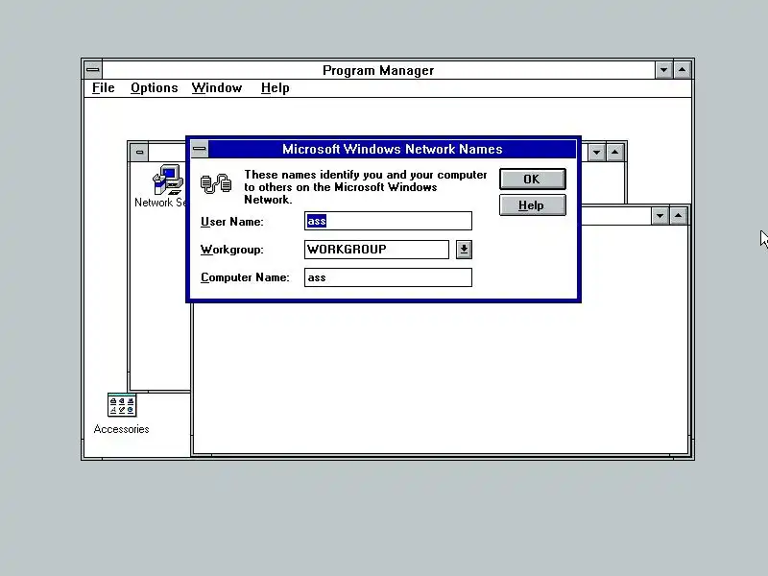Open the Network group window control menu box

point(139,152)
